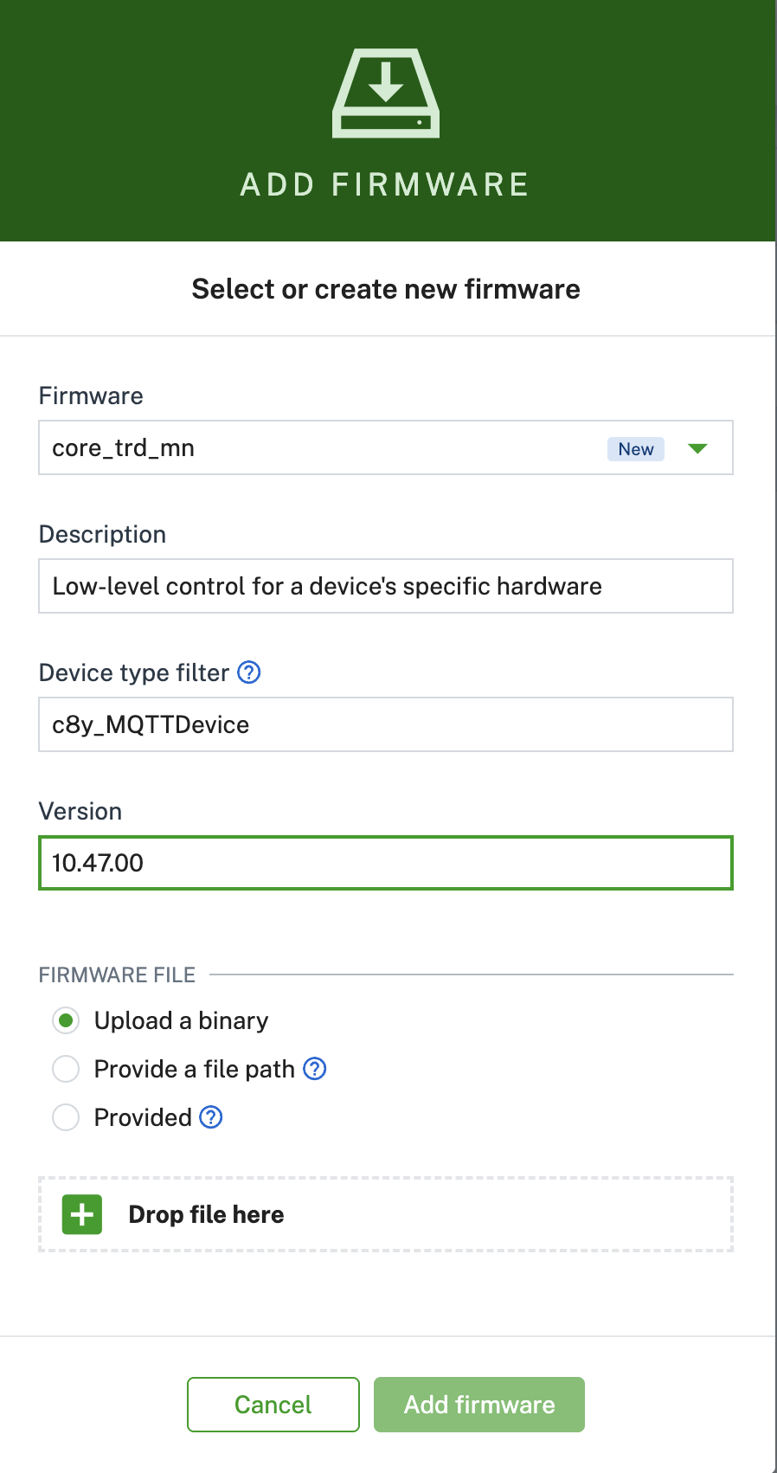Screen dimensions: 777x1473
Task: Click the Drop file here text
Action: [206, 1214]
